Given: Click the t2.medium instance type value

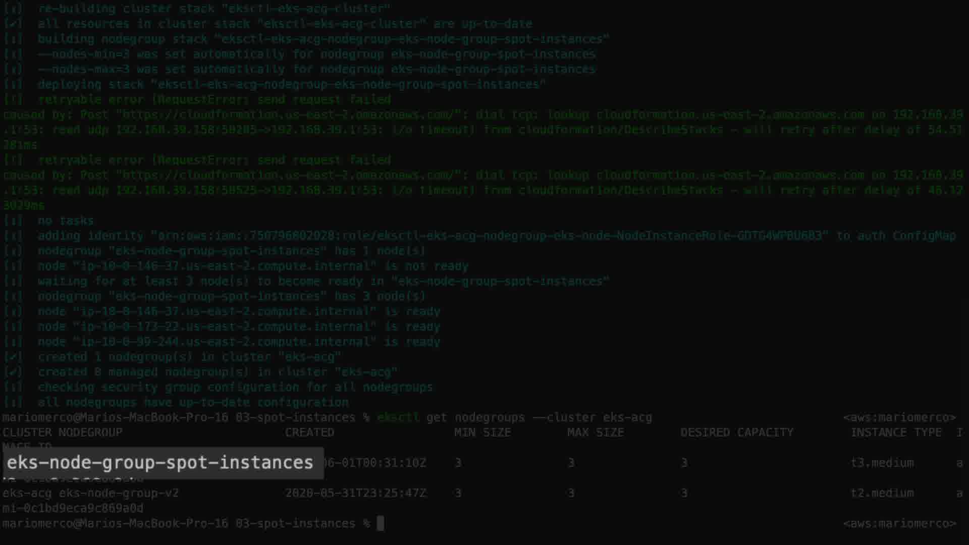Looking at the screenshot, I should pyautogui.click(x=882, y=493).
